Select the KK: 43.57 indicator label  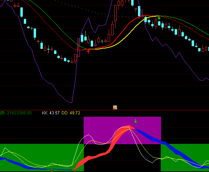(x=51, y=113)
